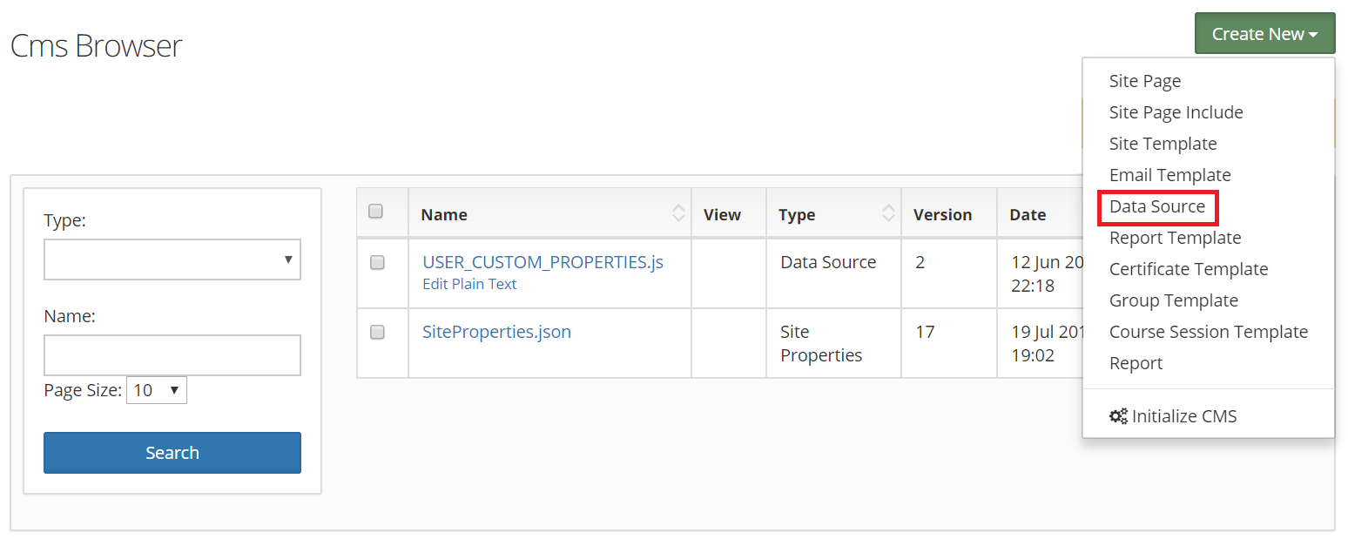1348x546 pixels.
Task: Select Email Template menu option
Action: pyautogui.click(x=1169, y=175)
